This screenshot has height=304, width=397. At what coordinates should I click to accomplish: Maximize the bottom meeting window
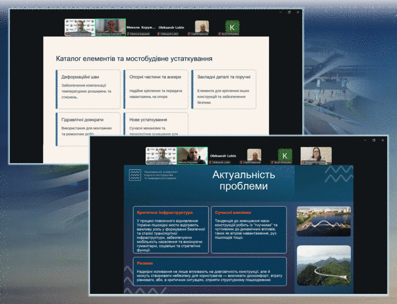[374, 140]
